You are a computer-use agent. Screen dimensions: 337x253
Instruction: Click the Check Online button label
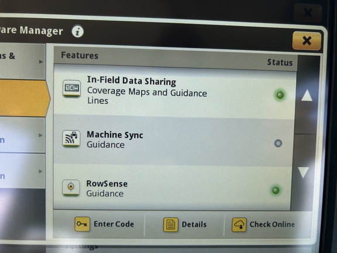coord(272,224)
